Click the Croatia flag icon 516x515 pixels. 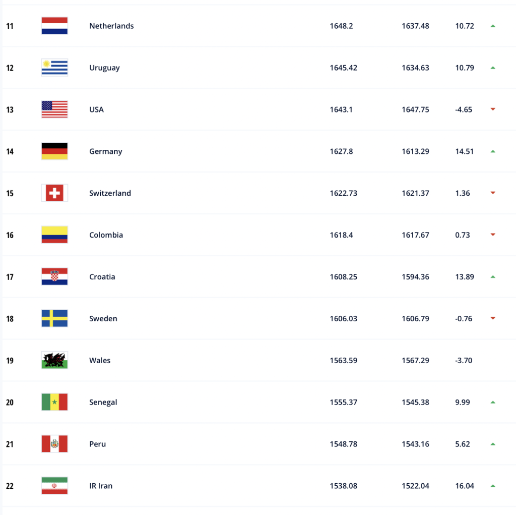pos(54,277)
